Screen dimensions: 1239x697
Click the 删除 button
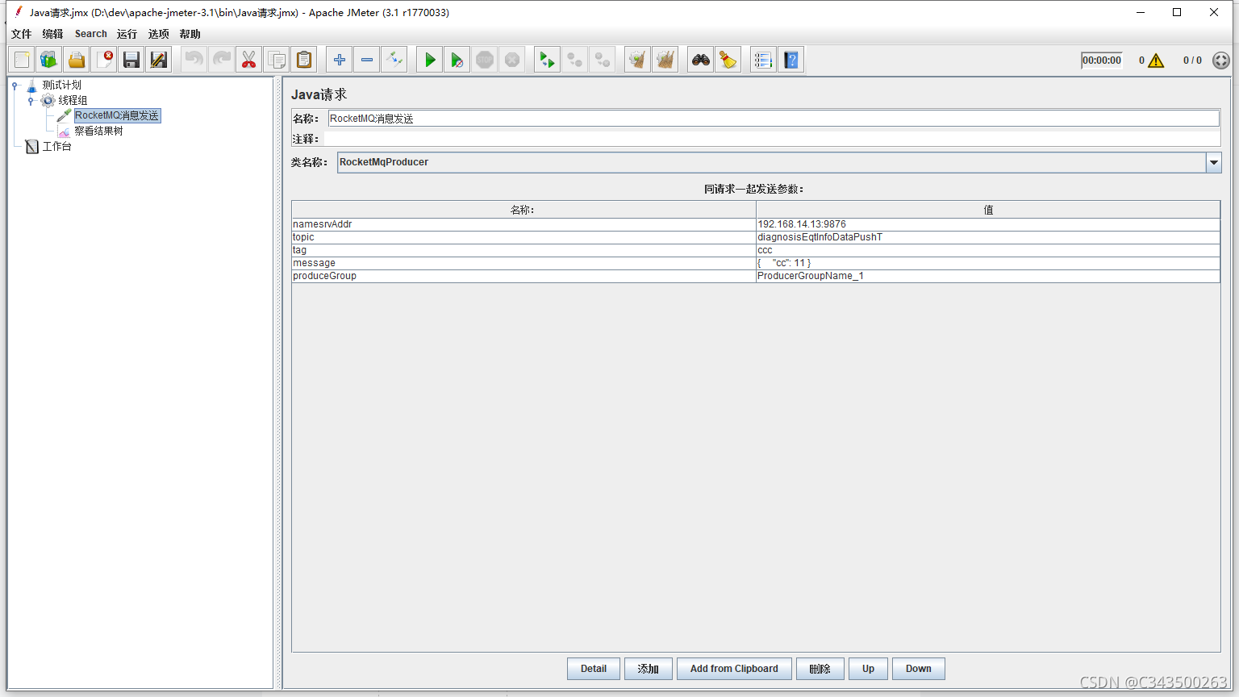[820, 669]
